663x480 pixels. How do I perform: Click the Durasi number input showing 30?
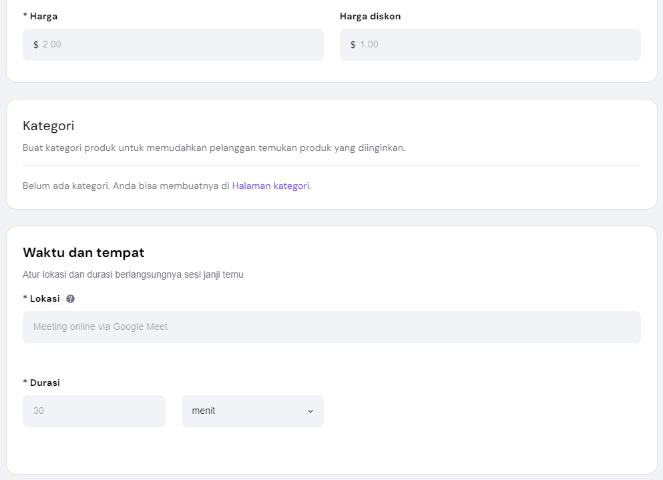[x=93, y=411]
